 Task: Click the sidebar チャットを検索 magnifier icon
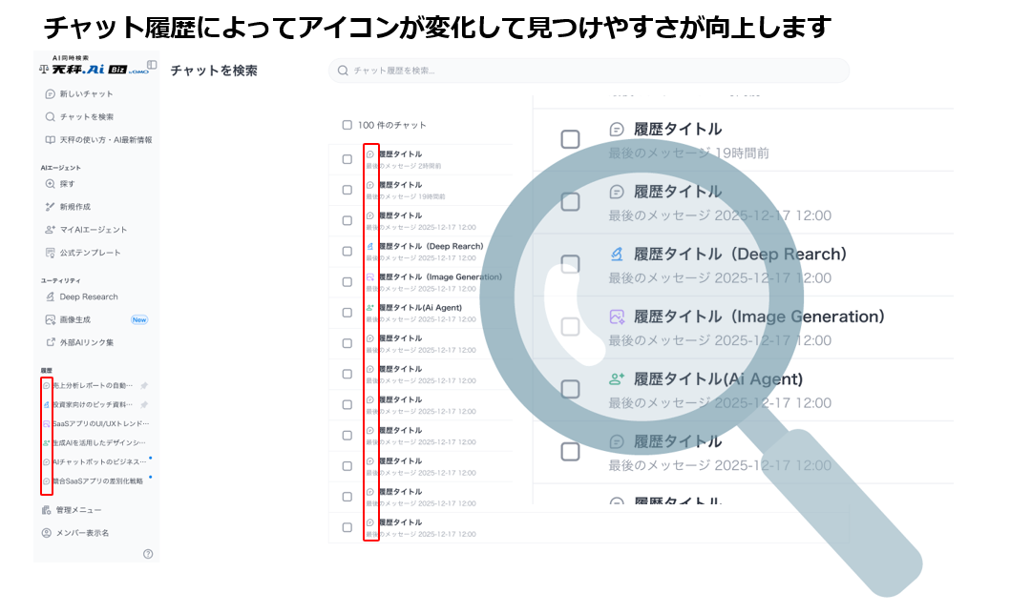tap(50, 117)
